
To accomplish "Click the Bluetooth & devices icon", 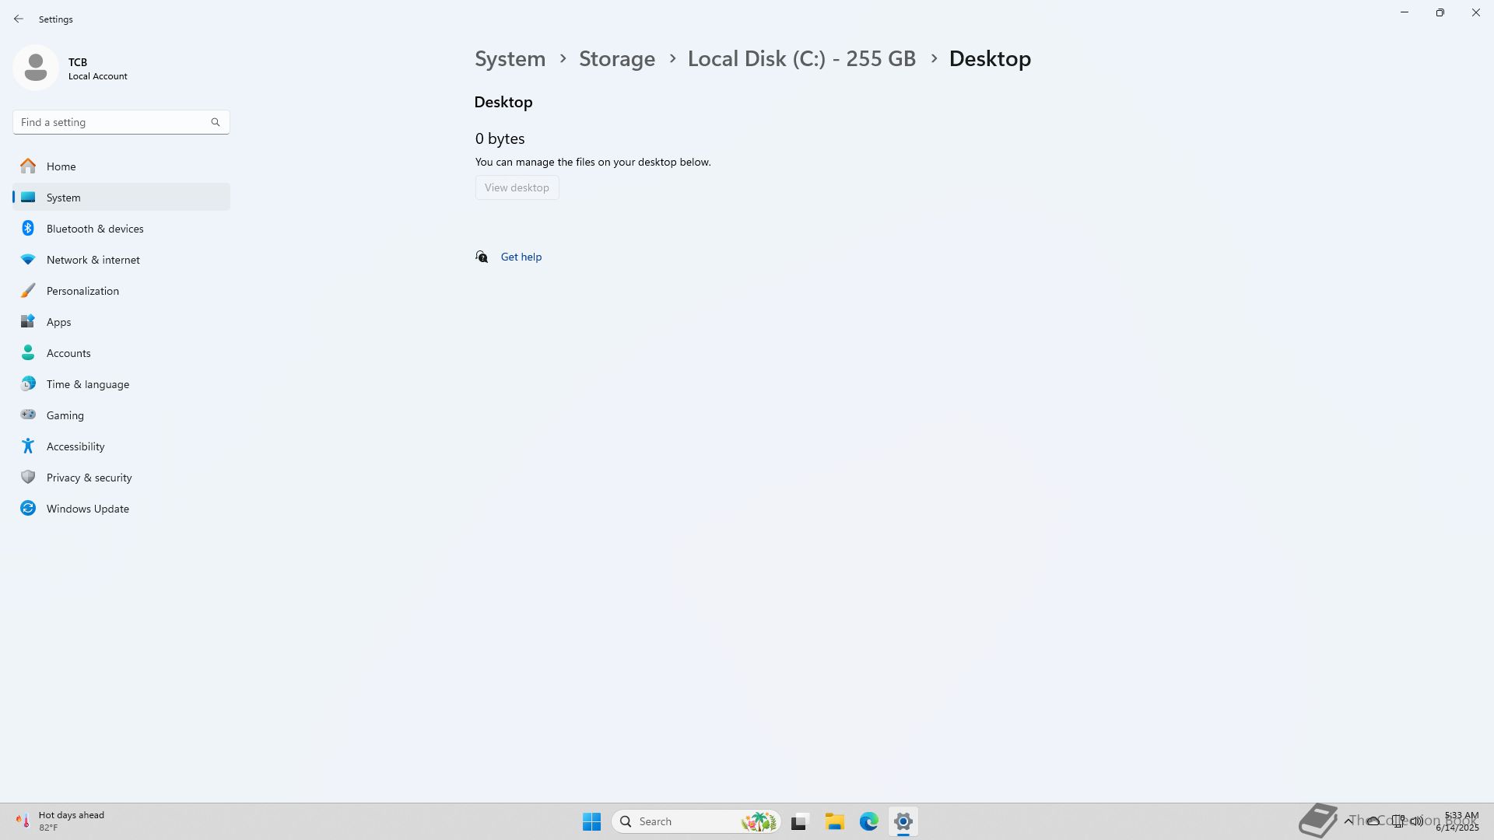I will [x=28, y=228].
